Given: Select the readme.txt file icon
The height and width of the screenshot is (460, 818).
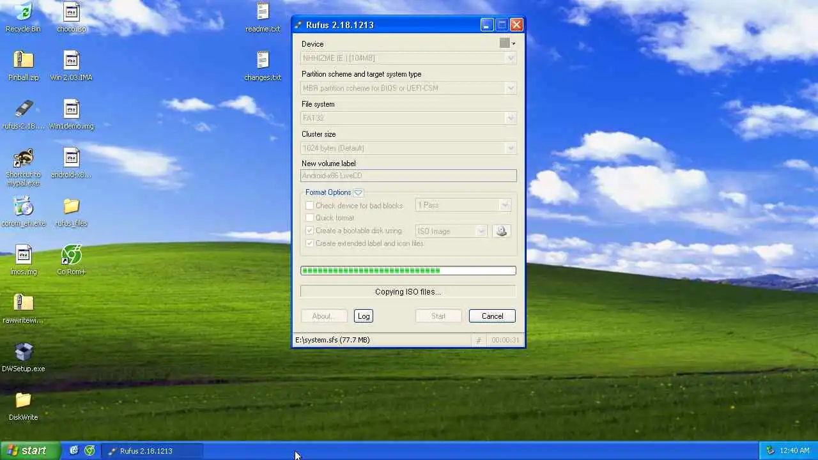Looking at the screenshot, I should 263,11.
